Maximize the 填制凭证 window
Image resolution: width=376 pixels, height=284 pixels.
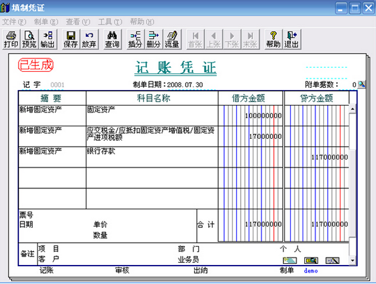click(355, 8)
